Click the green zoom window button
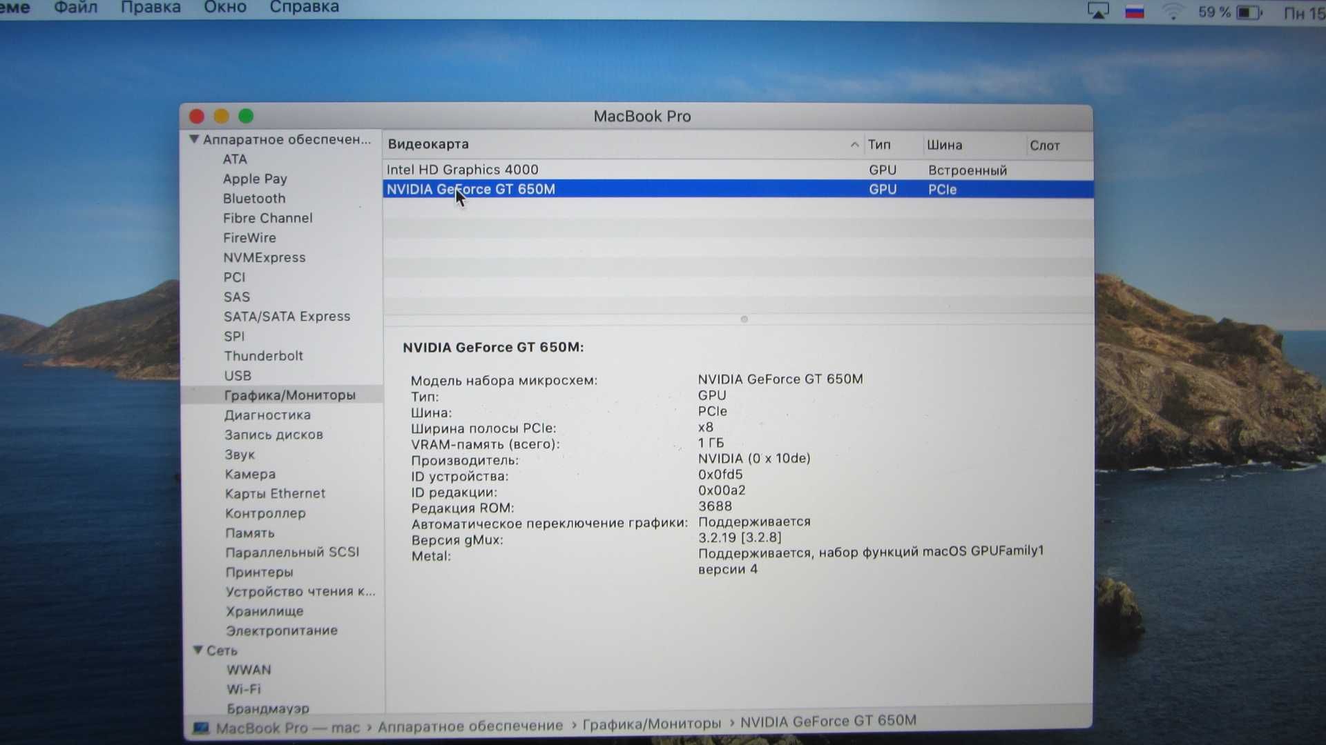 coord(246,117)
